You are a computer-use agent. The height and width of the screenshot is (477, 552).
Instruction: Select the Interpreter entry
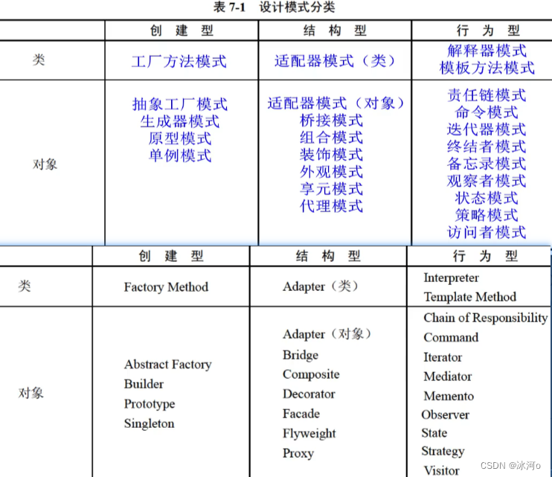452,278
